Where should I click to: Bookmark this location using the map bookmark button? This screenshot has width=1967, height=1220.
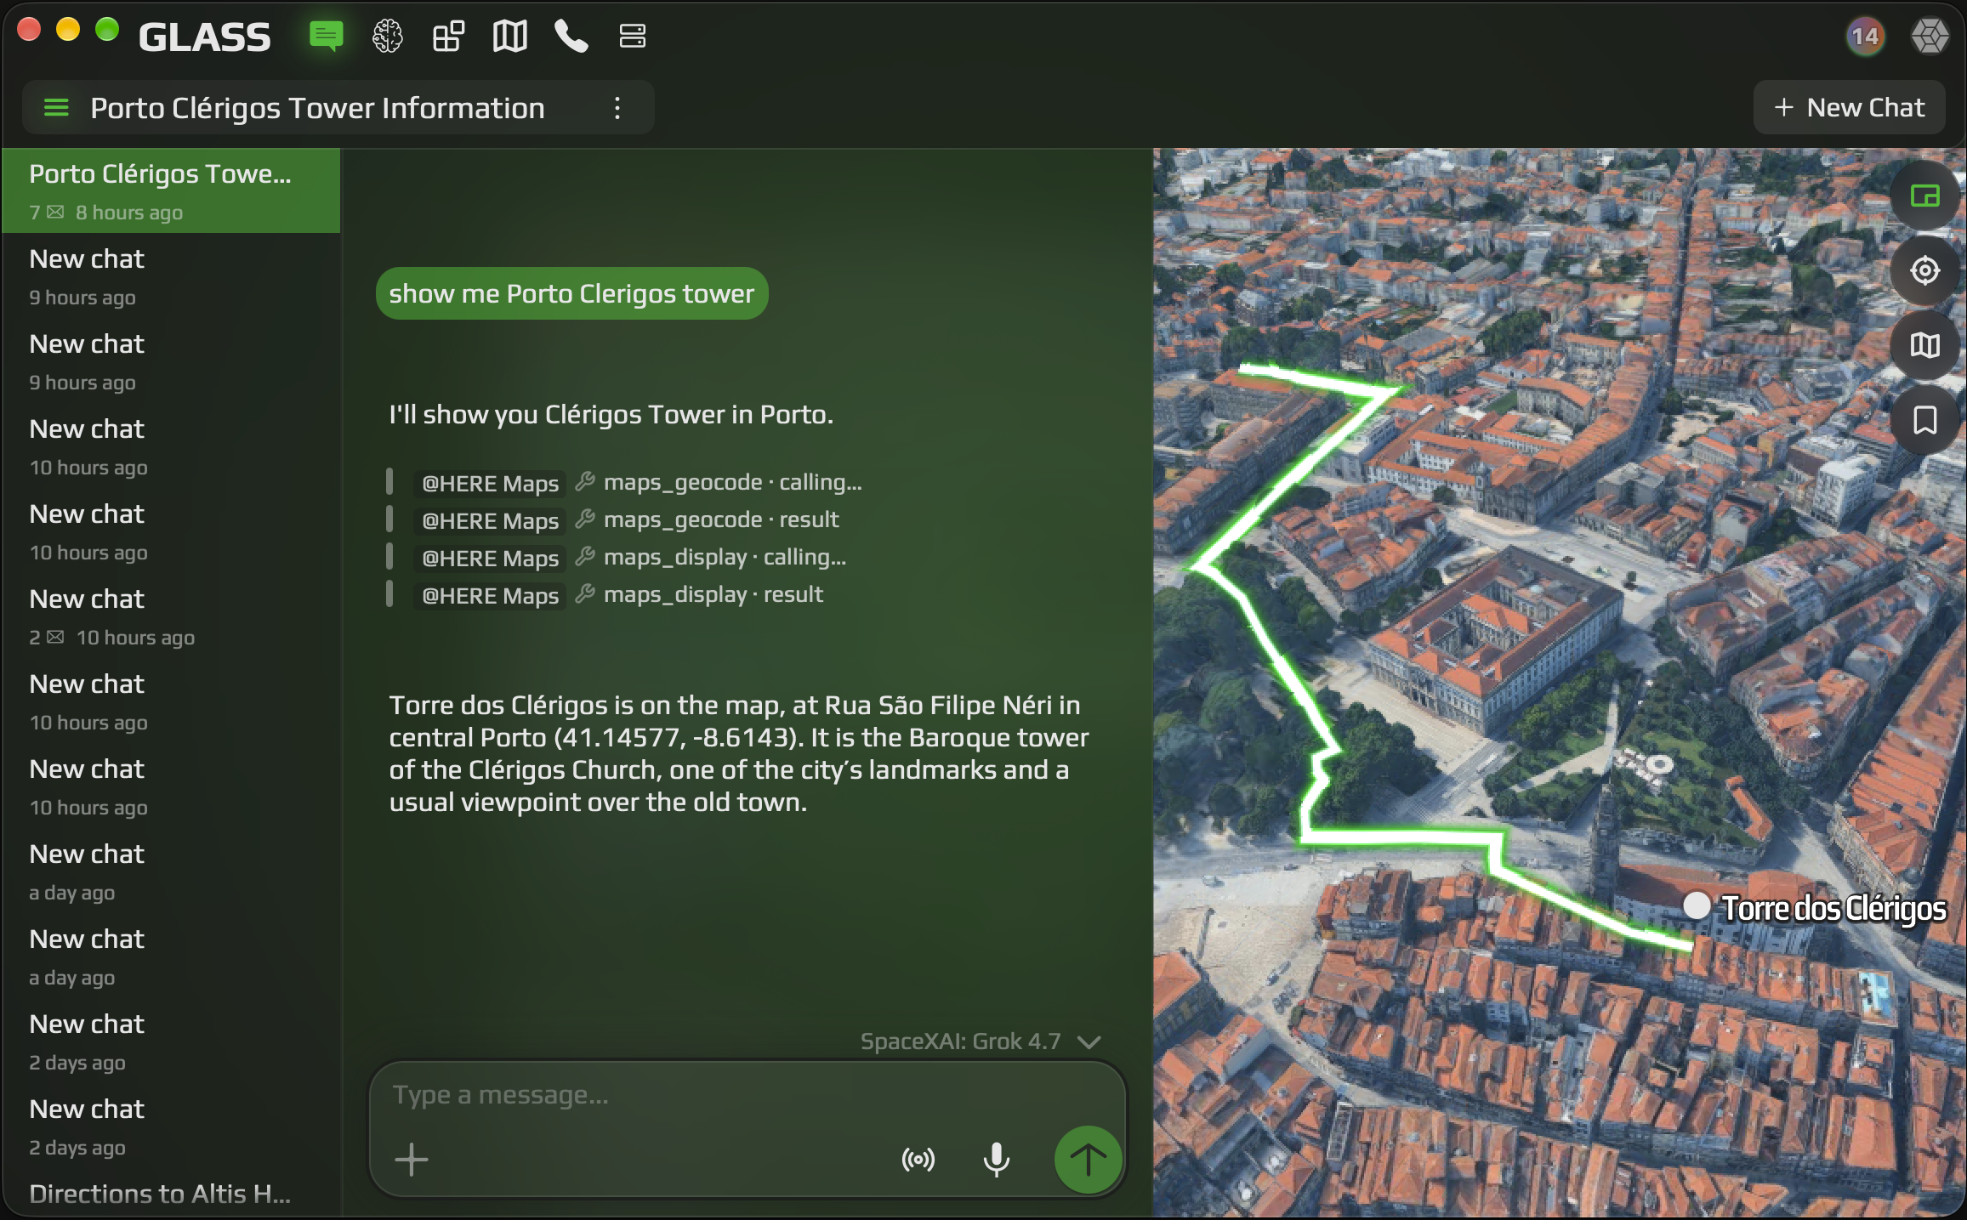tap(1924, 421)
